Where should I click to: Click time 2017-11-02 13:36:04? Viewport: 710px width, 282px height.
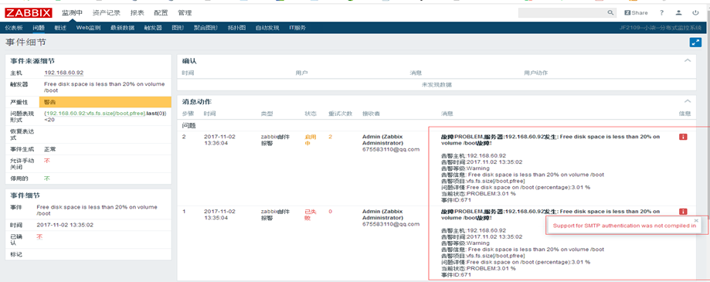tap(219, 141)
